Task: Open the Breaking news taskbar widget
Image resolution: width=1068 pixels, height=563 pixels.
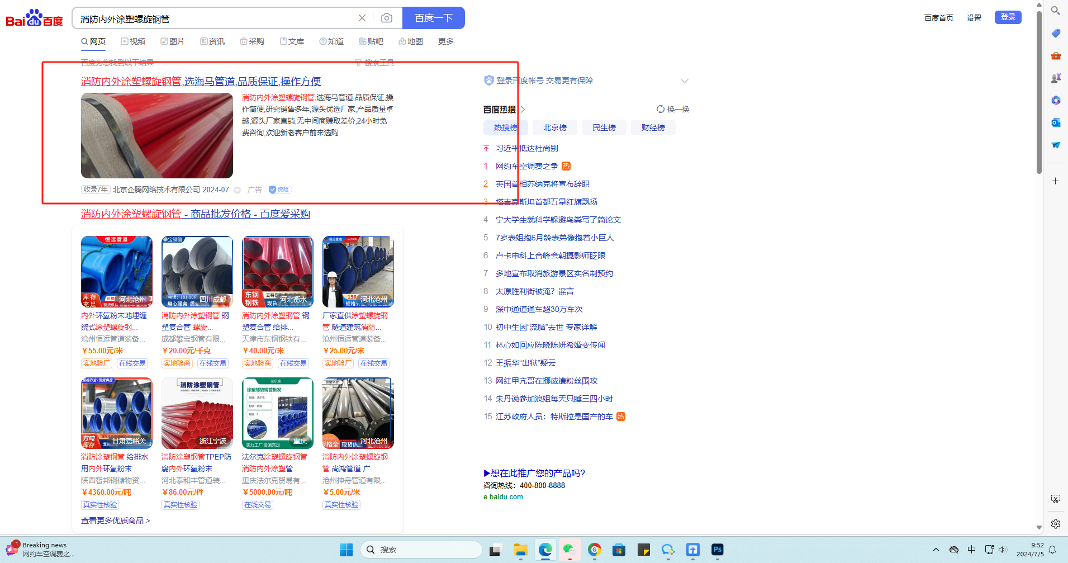Action: (40, 550)
